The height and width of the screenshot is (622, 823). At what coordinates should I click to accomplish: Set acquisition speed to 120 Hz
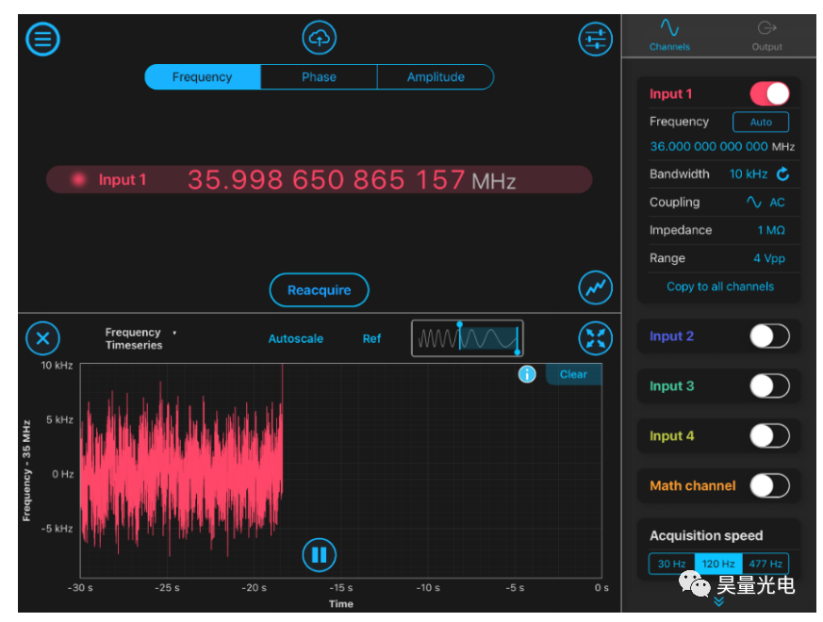[718, 564]
